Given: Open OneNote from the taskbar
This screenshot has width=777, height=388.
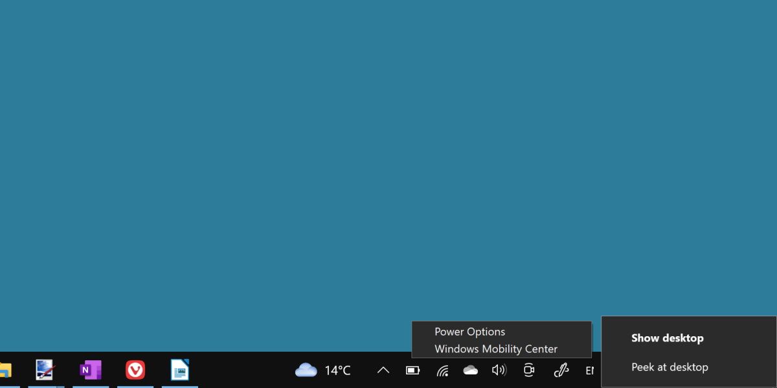Looking at the screenshot, I should point(90,370).
